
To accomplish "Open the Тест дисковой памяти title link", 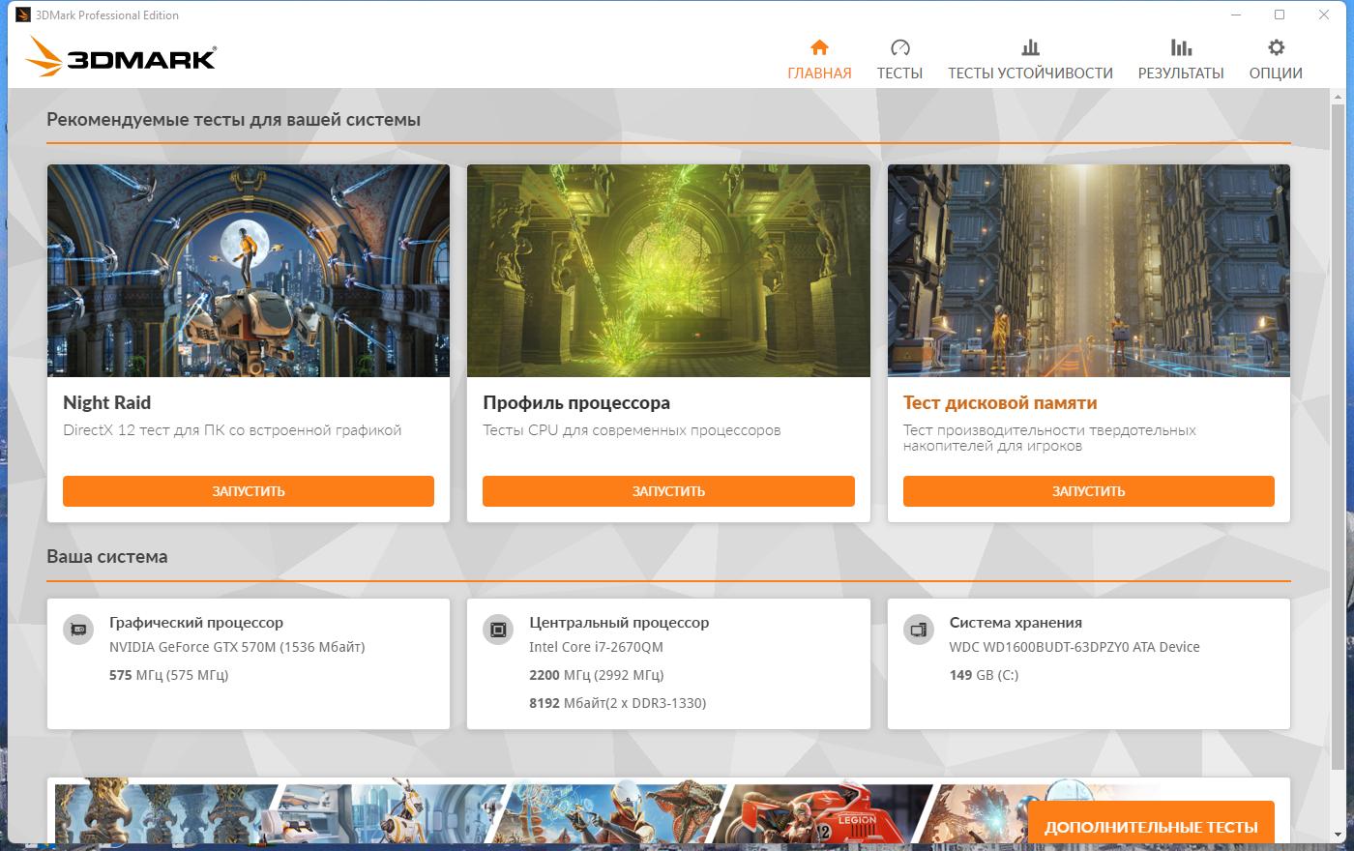I will pos(1000,402).
